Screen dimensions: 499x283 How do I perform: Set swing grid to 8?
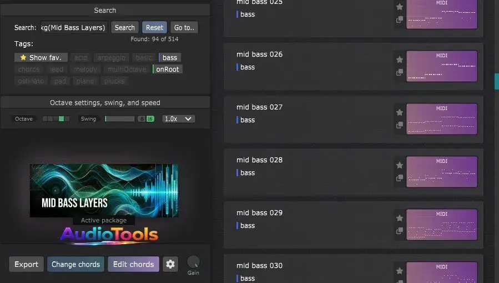click(x=142, y=119)
